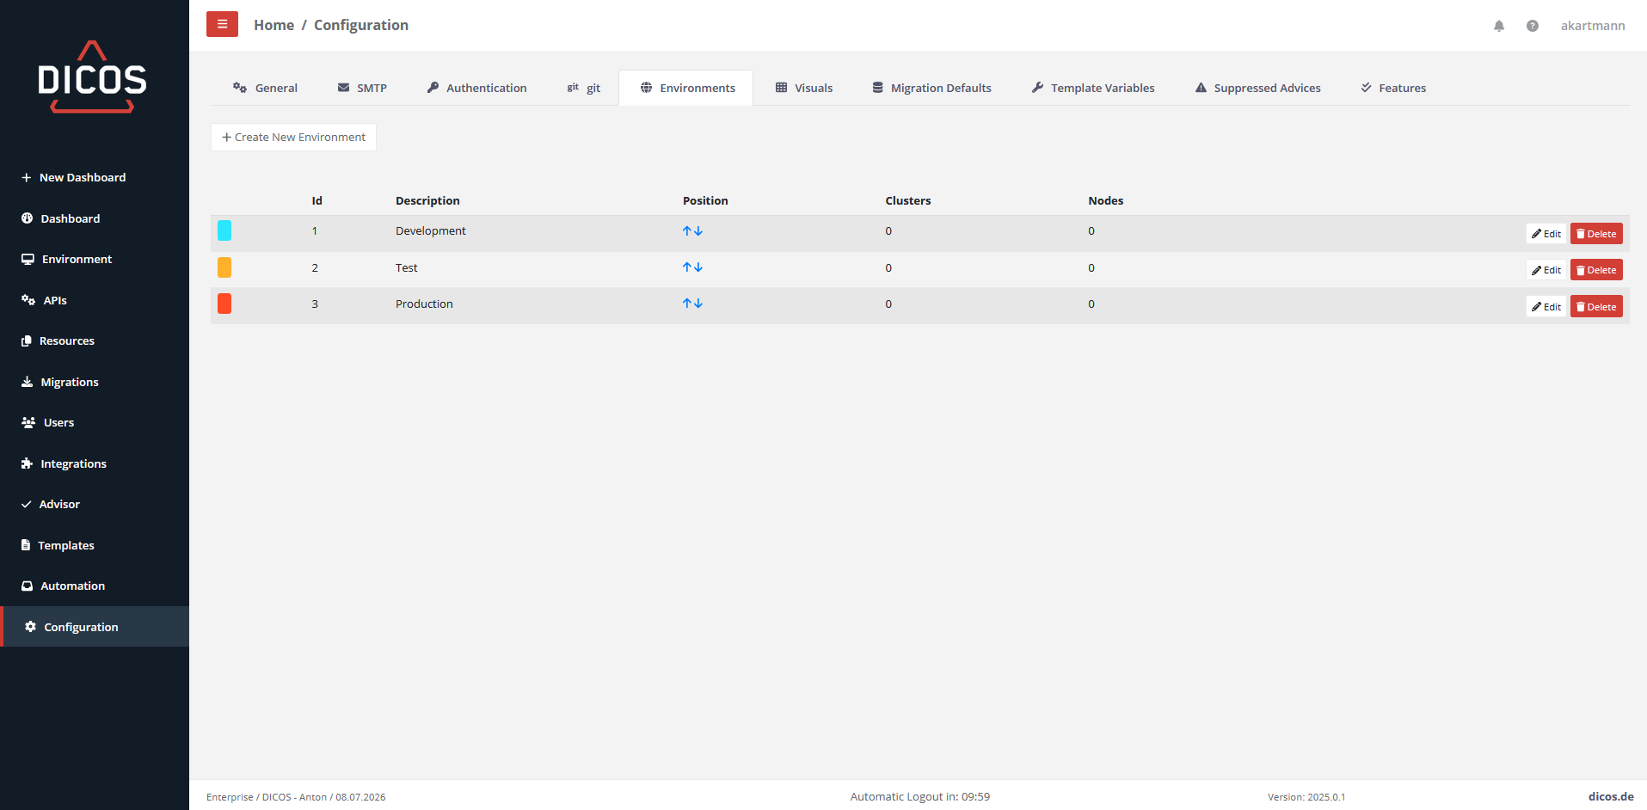Click the red hamburger menu toggle

click(222, 24)
